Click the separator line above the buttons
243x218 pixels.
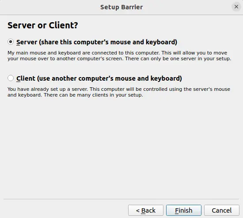pyautogui.click(x=121, y=199)
